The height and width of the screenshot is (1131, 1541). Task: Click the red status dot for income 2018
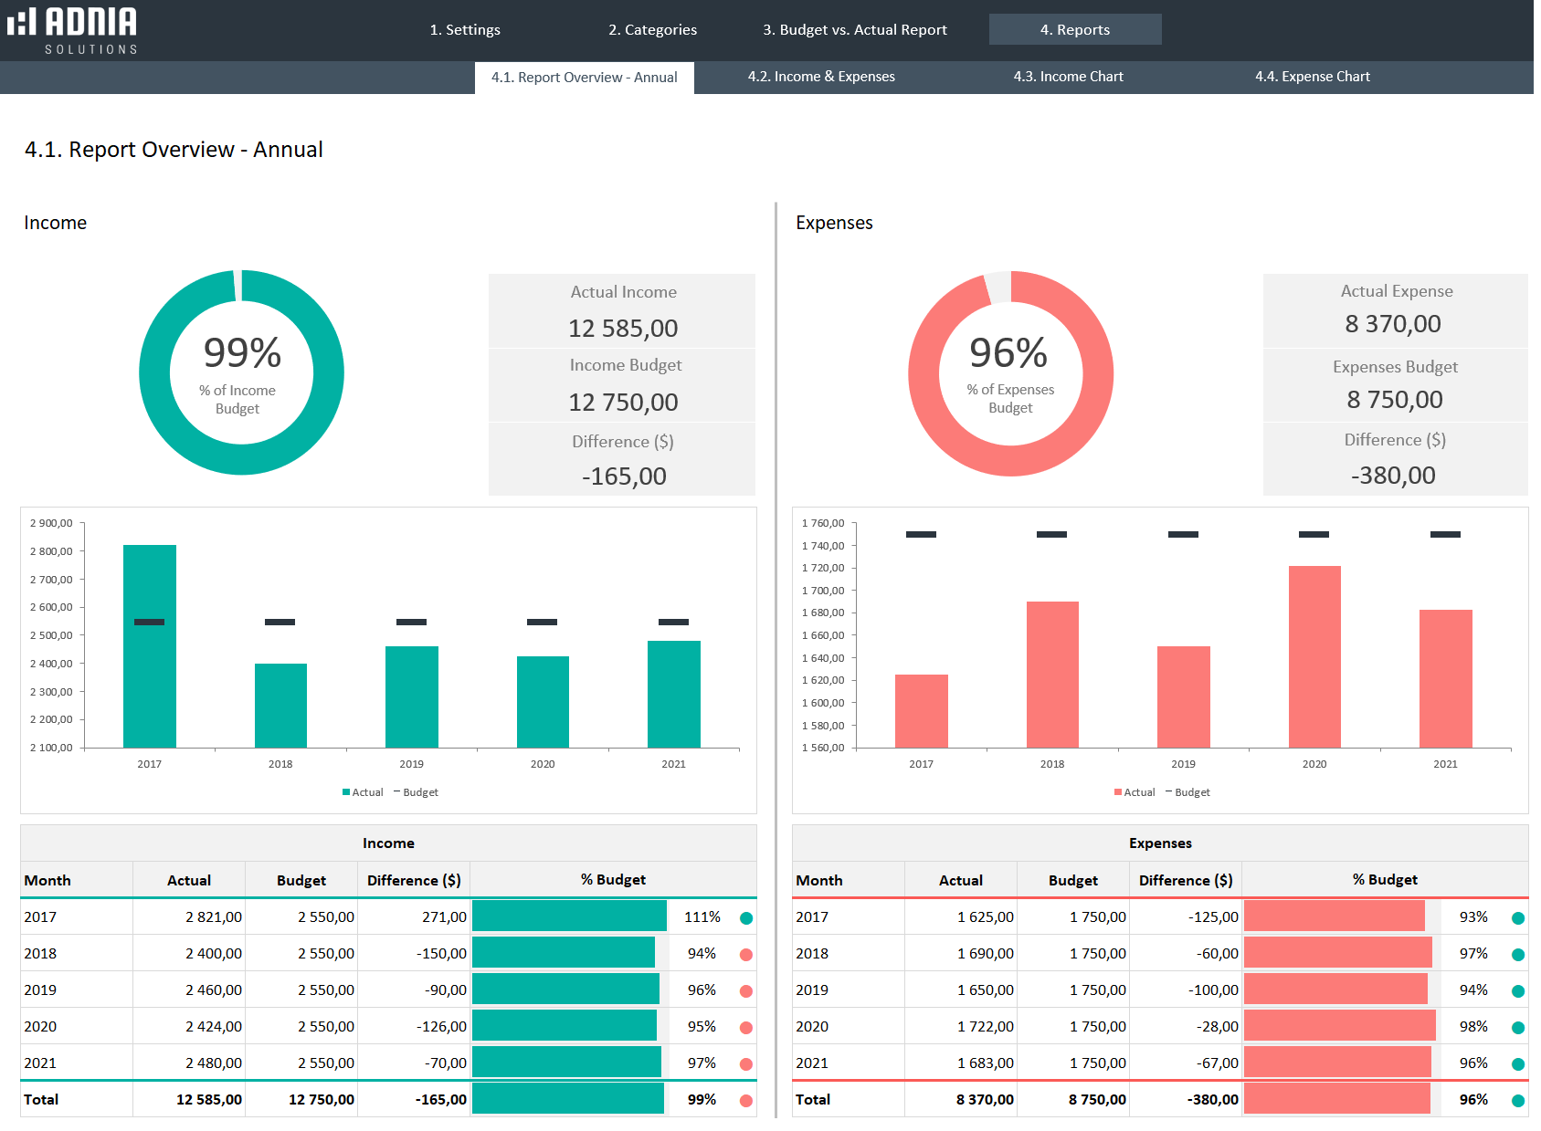tap(746, 955)
